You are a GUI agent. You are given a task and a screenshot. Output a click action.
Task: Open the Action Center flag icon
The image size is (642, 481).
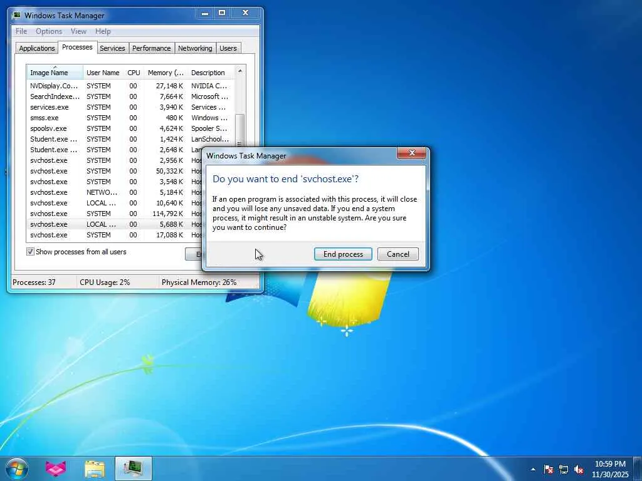pyautogui.click(x=549, y=469)
